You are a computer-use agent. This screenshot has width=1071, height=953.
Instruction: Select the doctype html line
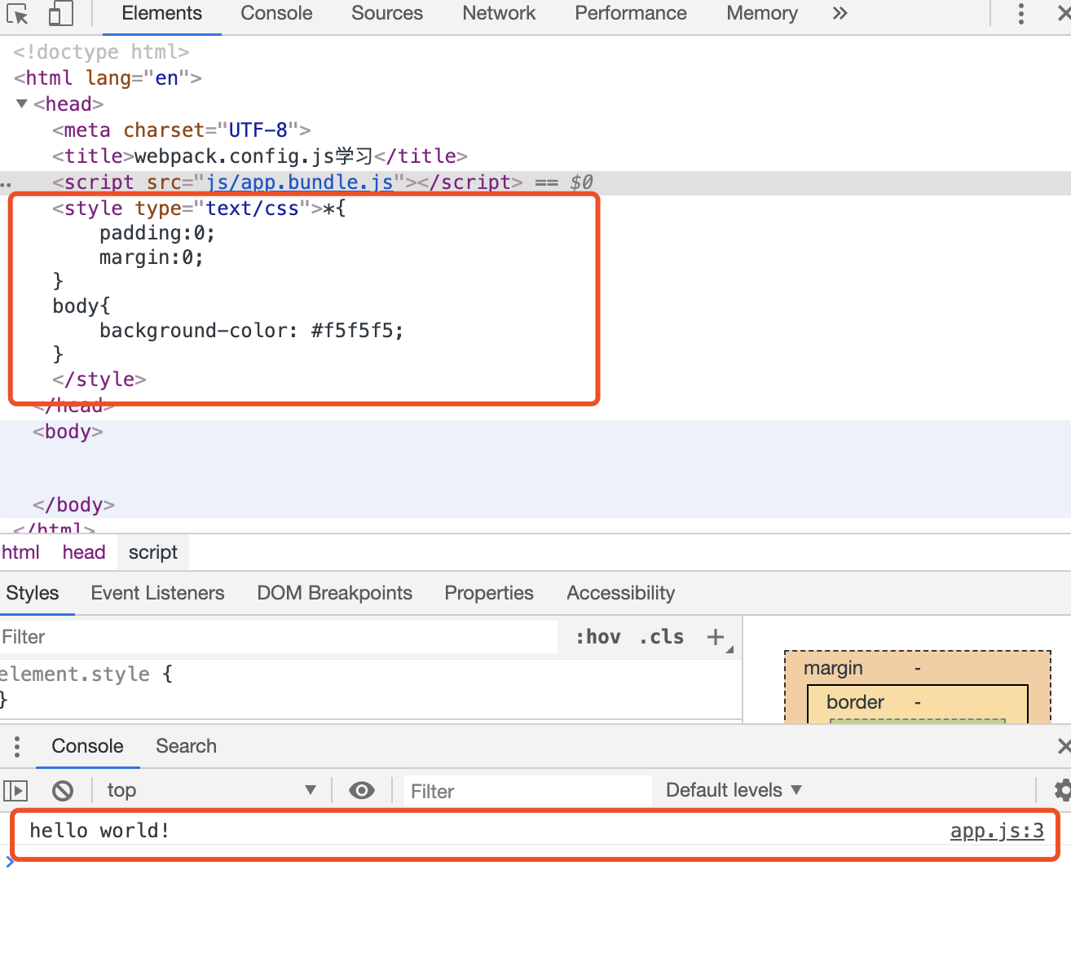click(101, 51)
